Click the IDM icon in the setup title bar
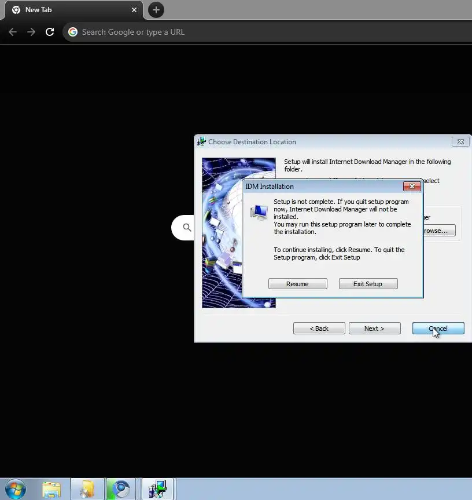The height and width of the screenshot is (500, 472). [x=201, y=141]
